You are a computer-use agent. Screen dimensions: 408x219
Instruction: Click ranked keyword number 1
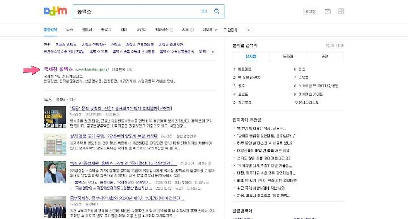click(245, 70)
